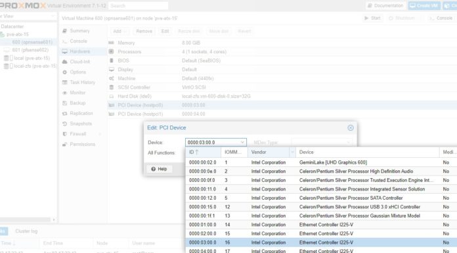Open the Console button at top right
The height and width of the screenshot is (253, 457).
point(441,18)
